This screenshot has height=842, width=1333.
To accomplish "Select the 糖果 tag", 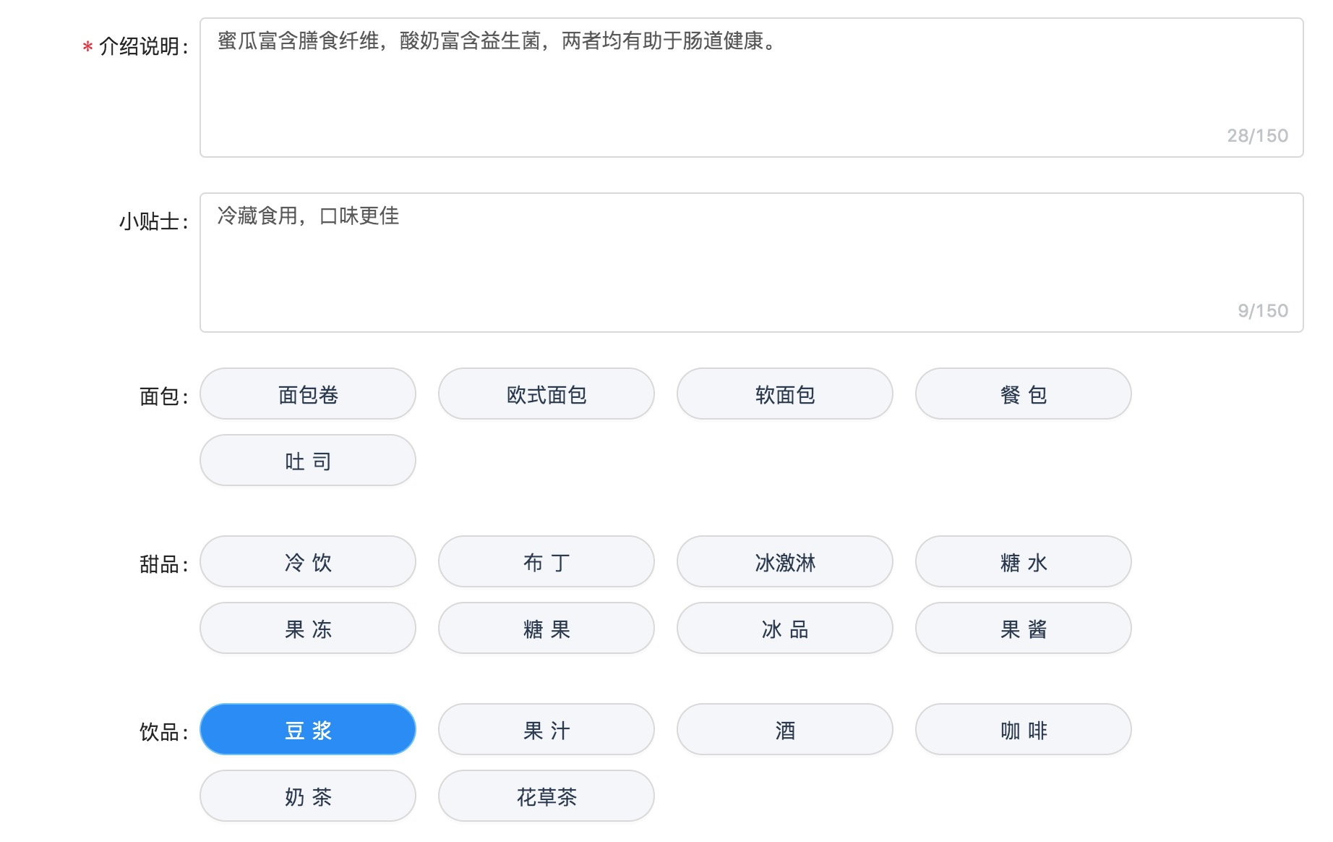I will 547,629.
